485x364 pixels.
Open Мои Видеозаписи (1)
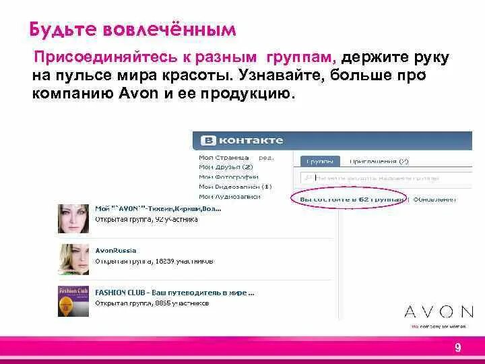click(235, 187)
